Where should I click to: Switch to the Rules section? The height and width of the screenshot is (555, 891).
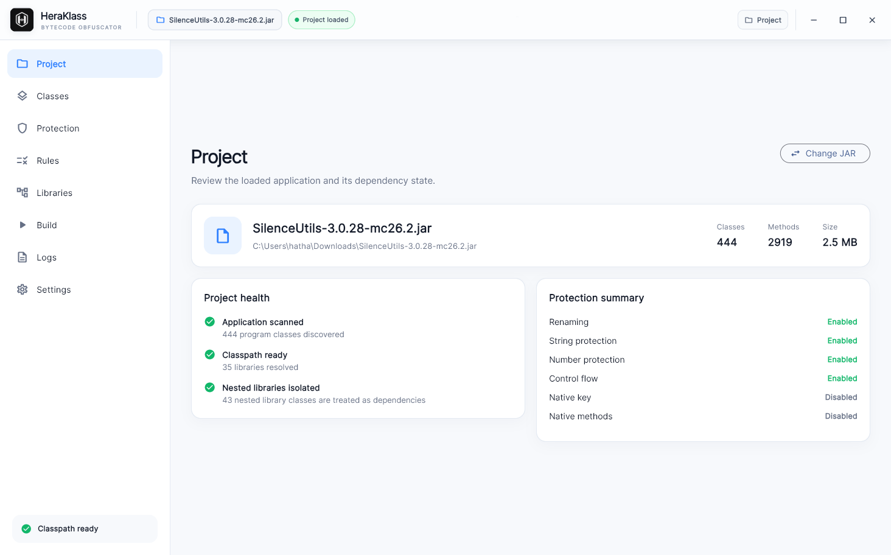(x=85, y=161)
